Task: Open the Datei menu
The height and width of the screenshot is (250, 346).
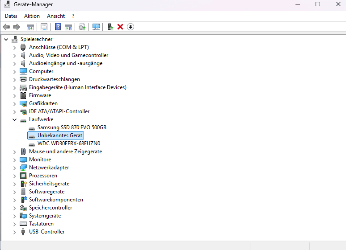Action: pos(11,16)
